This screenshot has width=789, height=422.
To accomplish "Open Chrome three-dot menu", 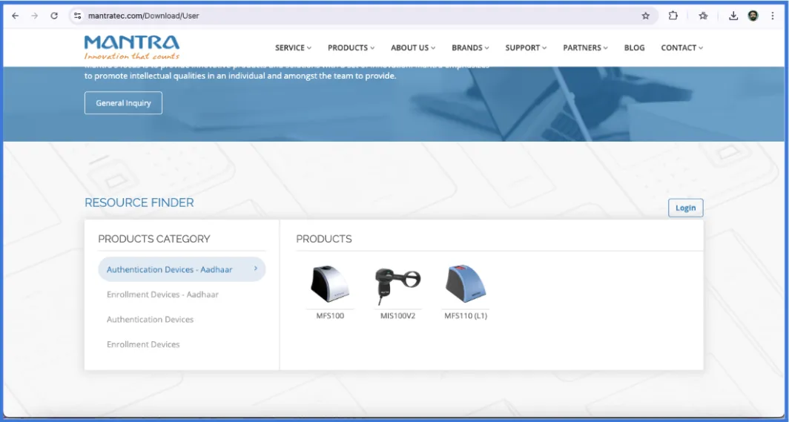I will (x=773, y=16).
